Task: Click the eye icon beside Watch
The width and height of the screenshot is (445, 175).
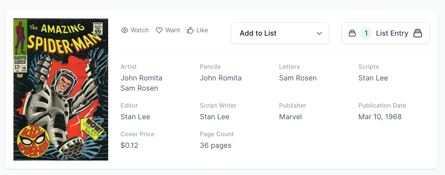Action: tap(124, 30)
